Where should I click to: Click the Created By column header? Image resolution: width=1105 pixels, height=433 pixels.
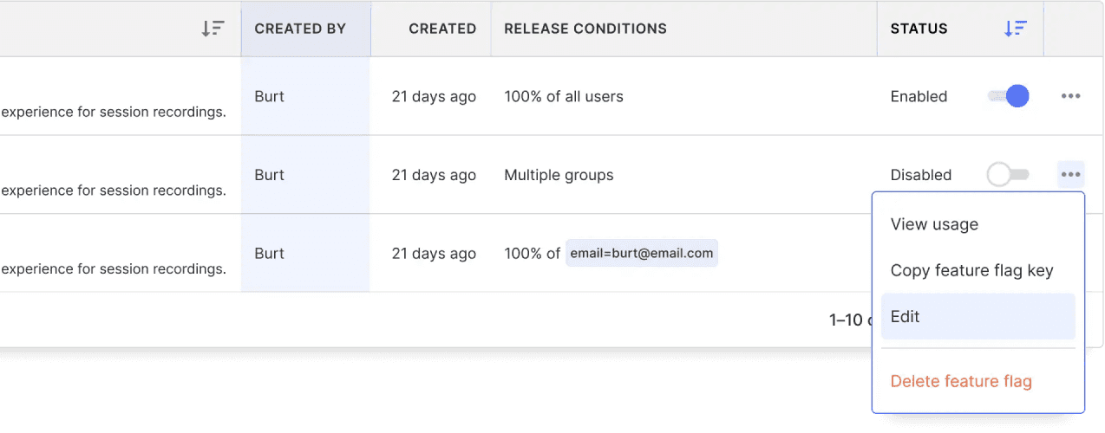(300, 29)
